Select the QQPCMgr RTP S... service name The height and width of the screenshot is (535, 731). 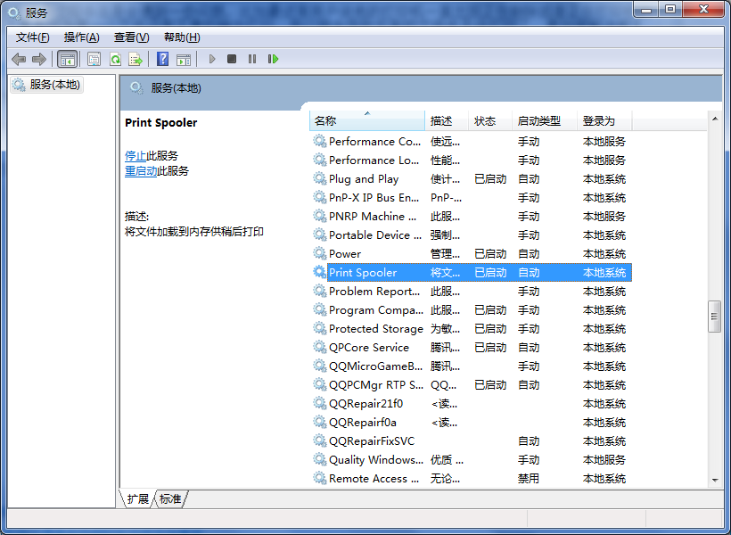(x=376, y=385)
